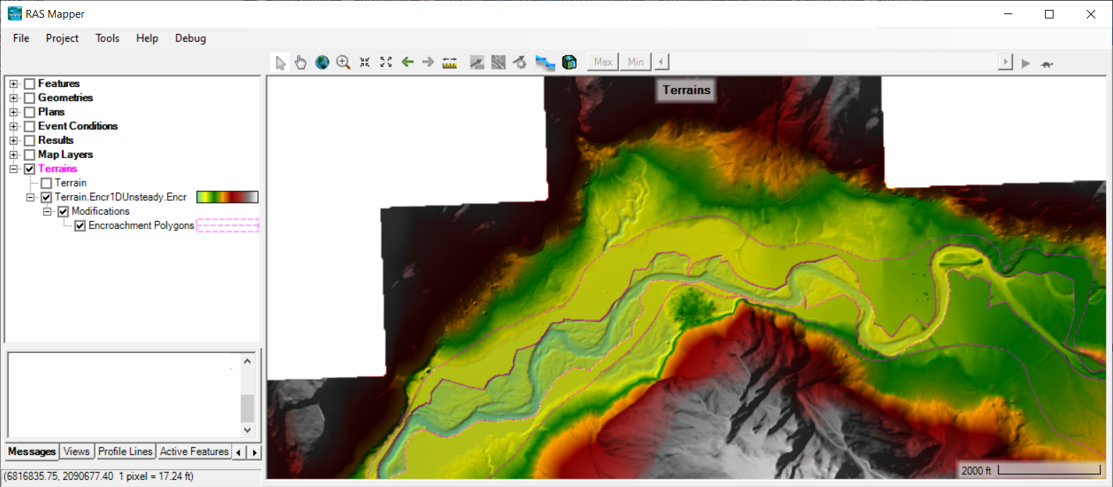
Task: Click the terrain color ramp swatch
Action: click(227, 197)
